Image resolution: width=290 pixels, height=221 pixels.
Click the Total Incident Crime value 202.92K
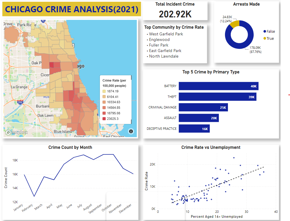tap(175, 13)
